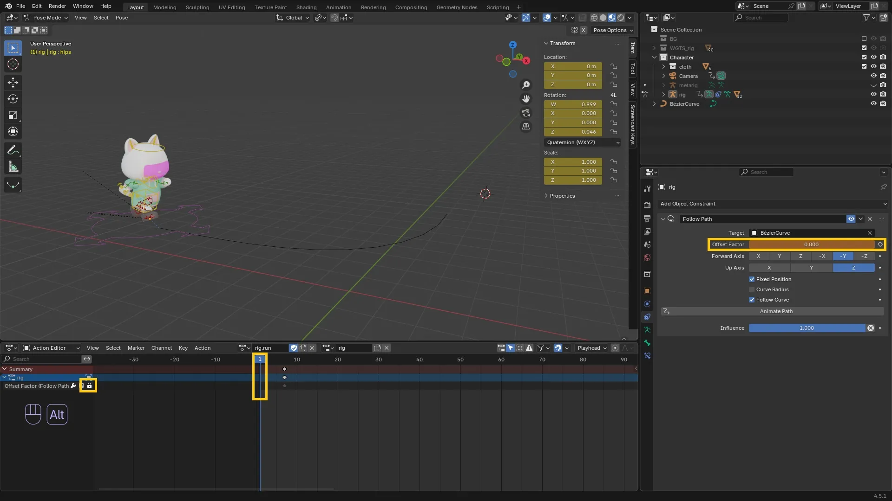The image size is (892, 501).
Task: Toggle camera view in viewport gizmo
Action: [526, 113]
